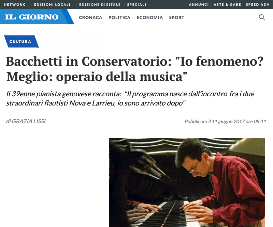Open the Speed ADV link
273x227 pixels.
click(x=258, y=4)
